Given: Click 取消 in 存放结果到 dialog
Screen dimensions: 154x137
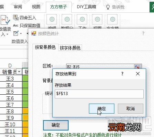Looking at the screenshot, I should [x=131, y=108].
